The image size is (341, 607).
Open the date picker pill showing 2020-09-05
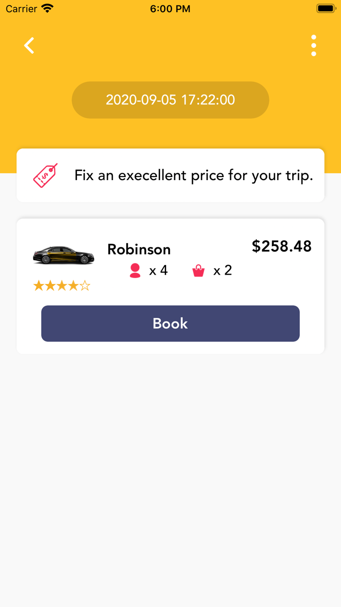pyautogui.click(x=170, y=100)
